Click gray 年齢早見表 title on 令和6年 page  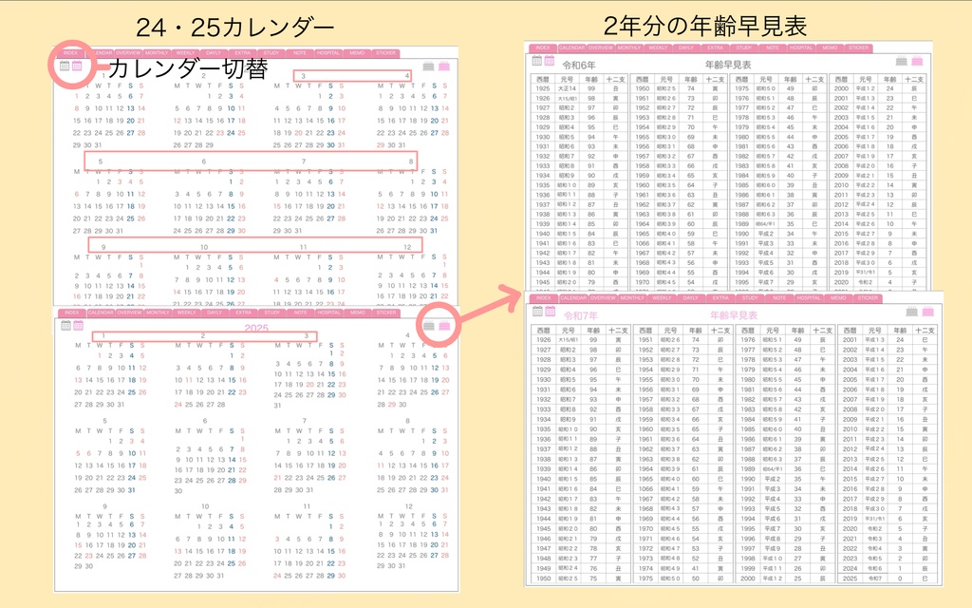pyautogui.click(x=728, y=65)
